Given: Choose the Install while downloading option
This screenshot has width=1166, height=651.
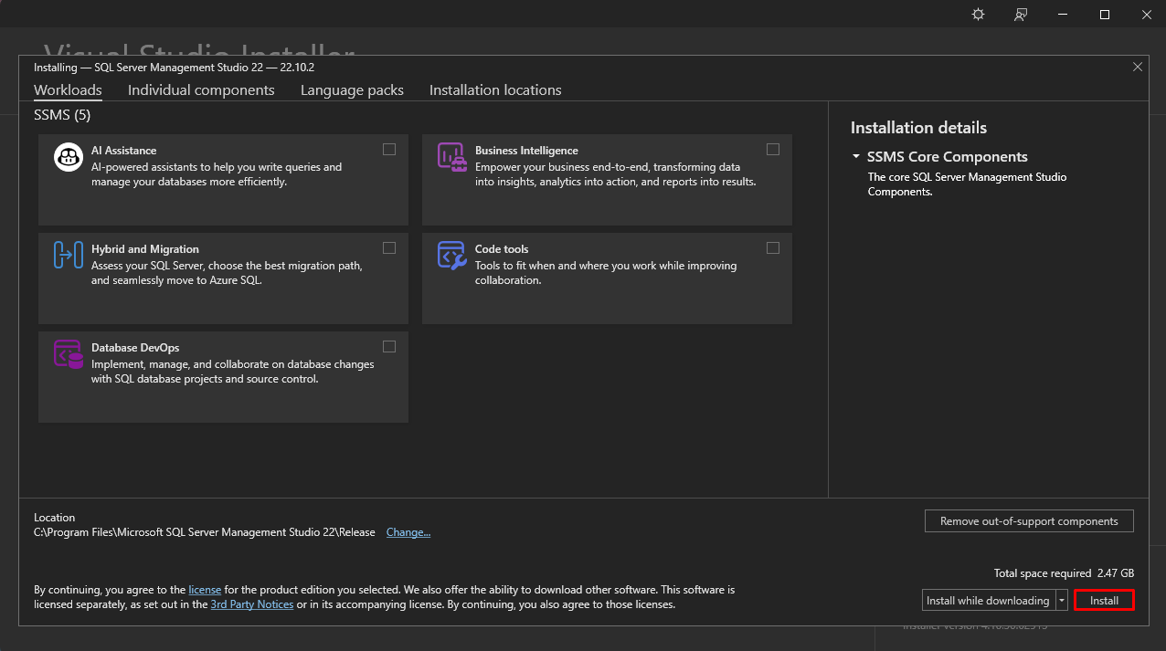Looking at the screenshot, I should [x=989, y=601].
